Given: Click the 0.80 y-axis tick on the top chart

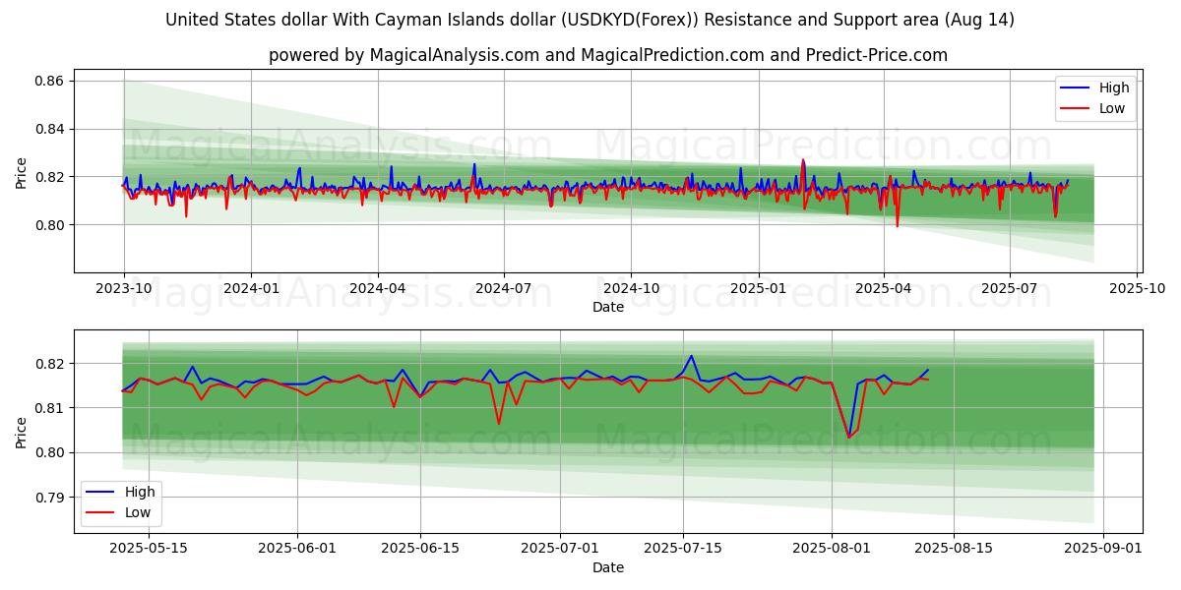Looking at the screenshot, I should (x=50, y=225).
